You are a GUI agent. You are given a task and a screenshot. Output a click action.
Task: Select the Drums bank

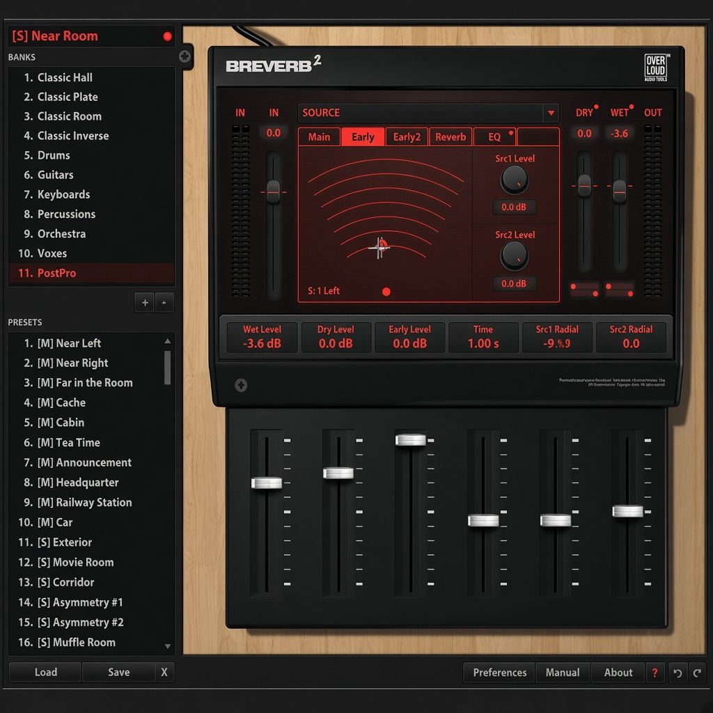[x=91, y=155]
